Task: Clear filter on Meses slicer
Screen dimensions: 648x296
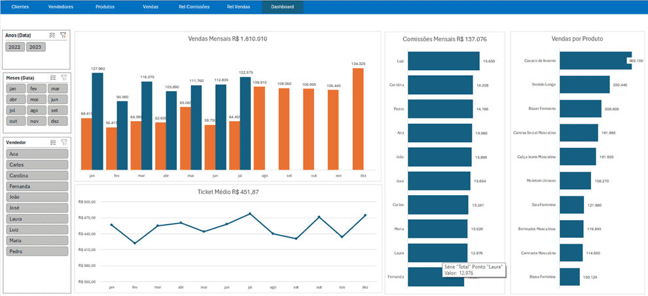Action: (63, 77)
